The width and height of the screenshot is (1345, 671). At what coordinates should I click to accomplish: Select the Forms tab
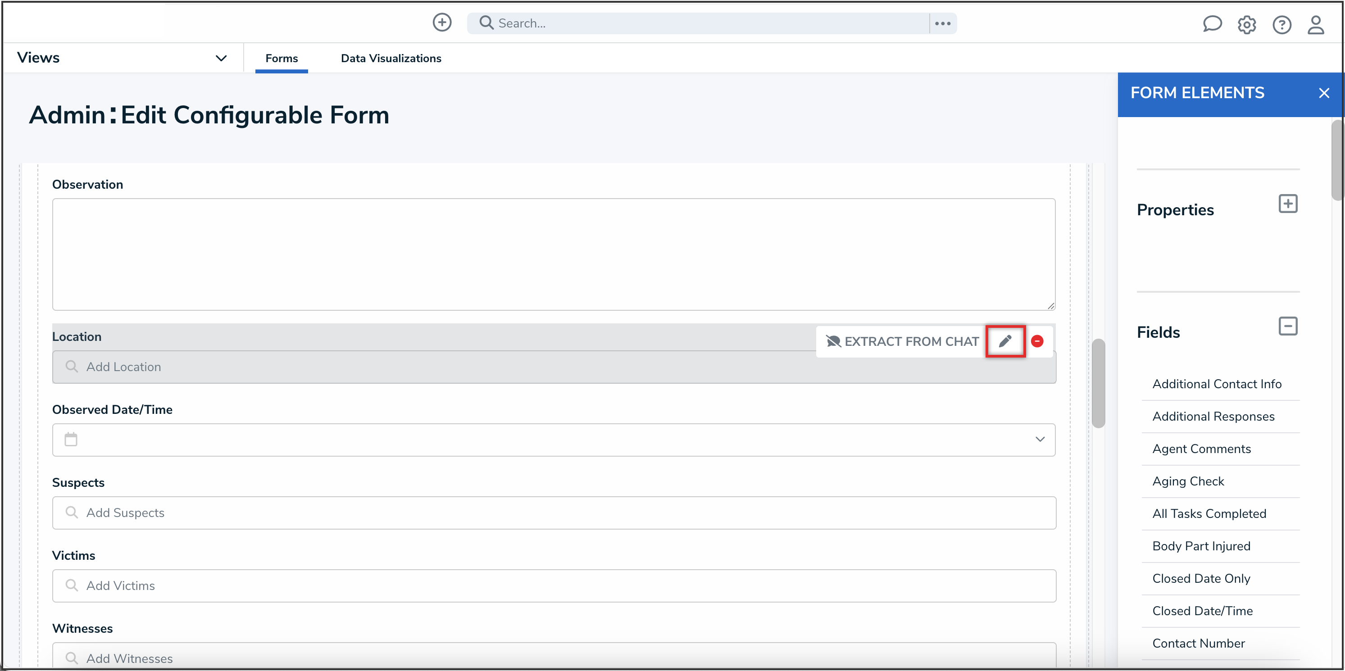pos(282,58)
